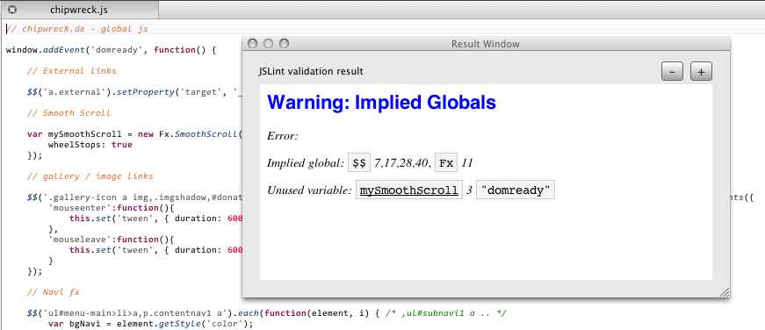Viewport: 765px width, 330px height.
Task: Click the $$('ul#menu-main>li>a...') code line
Action: [267, 313]
